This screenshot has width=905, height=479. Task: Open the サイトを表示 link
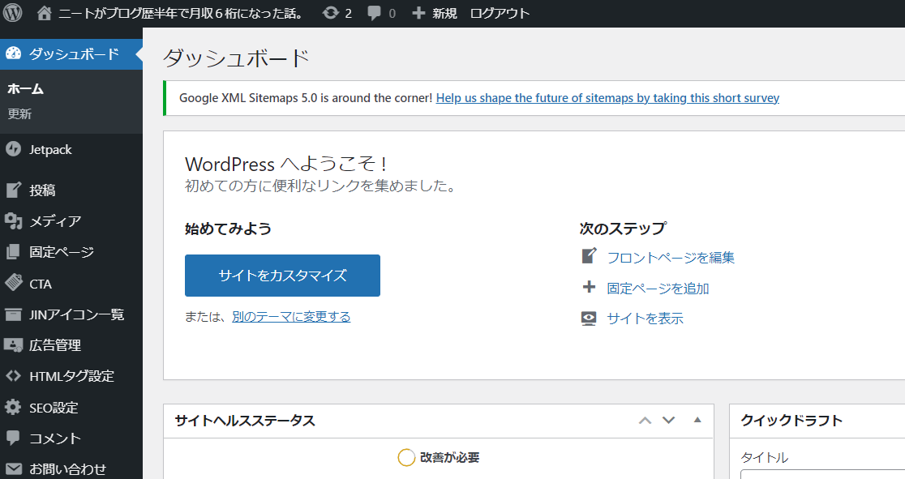click(646, 319)
